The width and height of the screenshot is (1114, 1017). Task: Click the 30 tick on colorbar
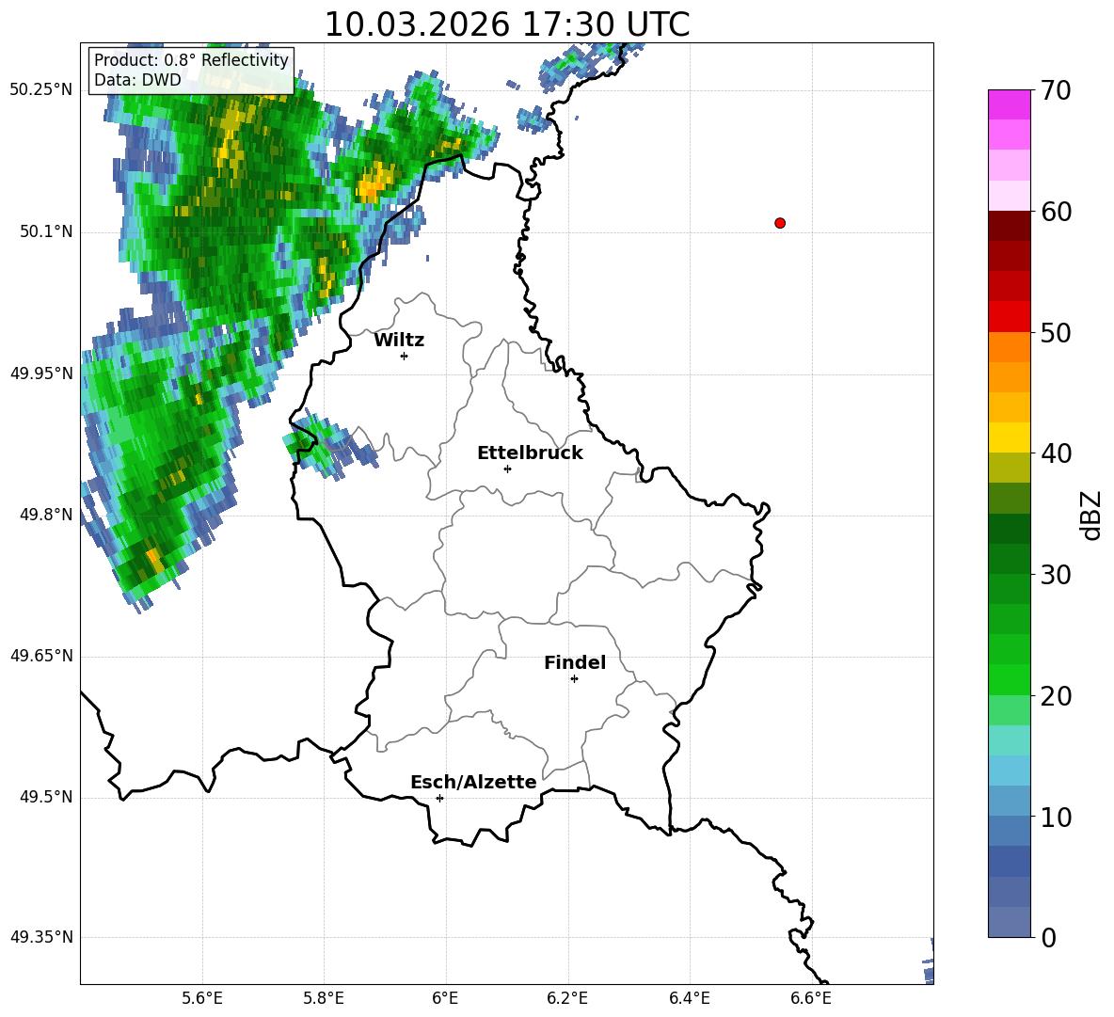click(1055, 575)
